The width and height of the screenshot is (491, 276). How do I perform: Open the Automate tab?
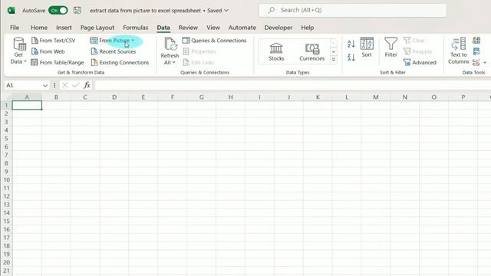242,28
